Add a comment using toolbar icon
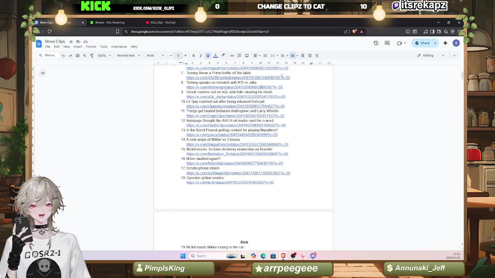 (239, 56)
